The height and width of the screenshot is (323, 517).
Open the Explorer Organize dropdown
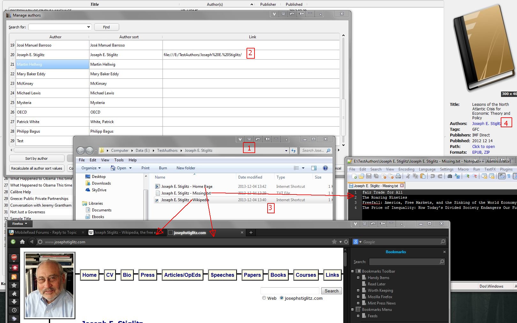pyautogui.click(x=91, y=168)
